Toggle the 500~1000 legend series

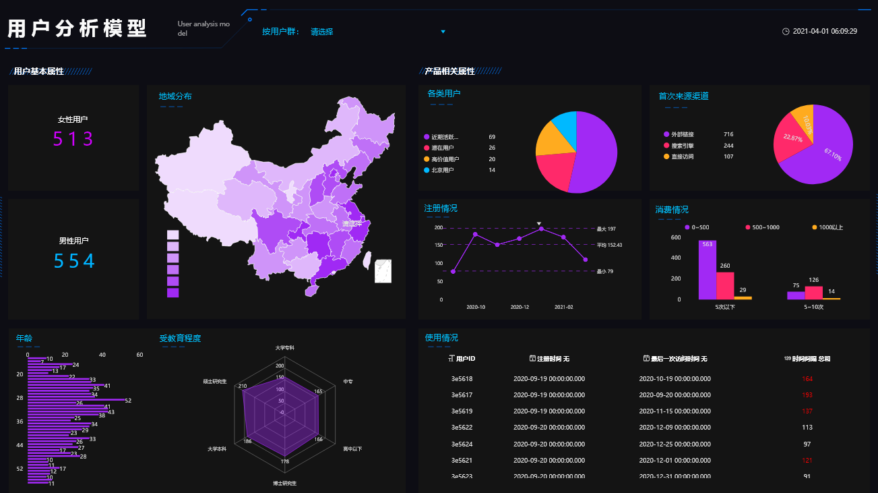(x=761, y=227)
